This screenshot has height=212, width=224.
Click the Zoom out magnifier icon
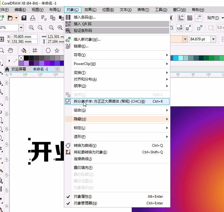[40, 28]
